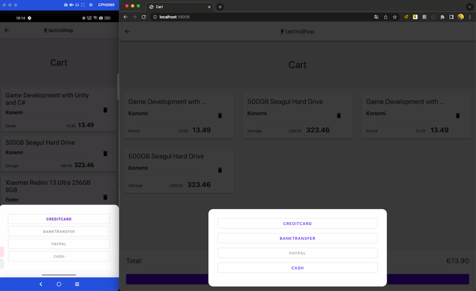Screen dimensions: 476x291
Task: Click the 673.90 total amount
Action: point(457,261)
